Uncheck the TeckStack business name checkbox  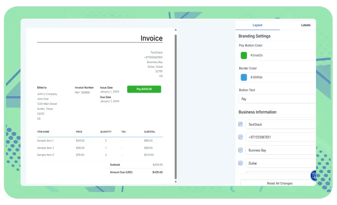click(x=240, y=124)
